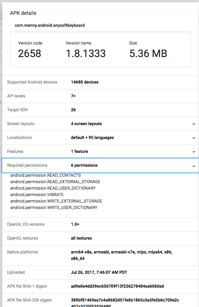Click the Version code 2658 value
The height and width of the screenshot is (307, 199).
pos(29,54)
